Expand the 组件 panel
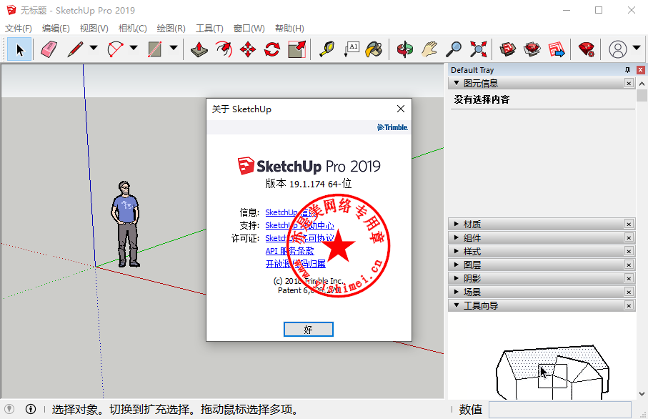 coord(457,237)
